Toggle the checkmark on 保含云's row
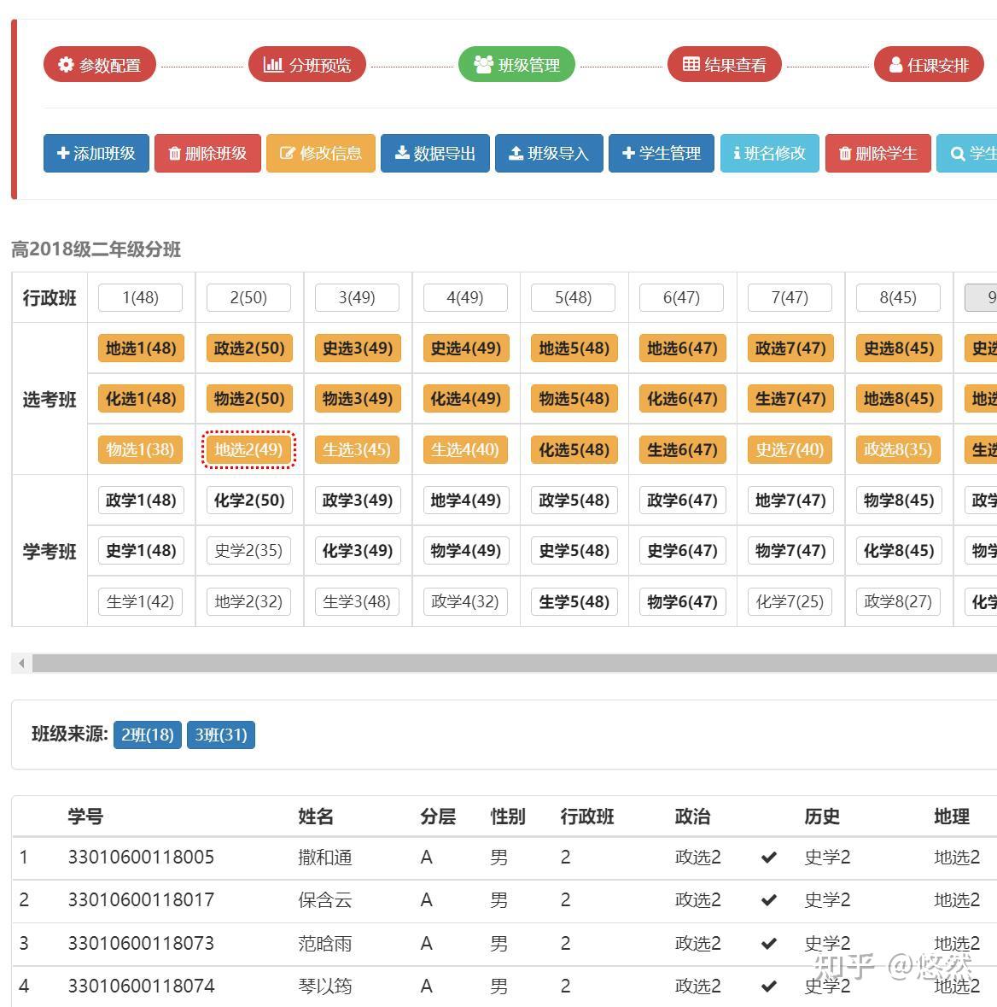The height and width of the screenshot is (1007, 997). pyautogui.click(x=767, y=899)
